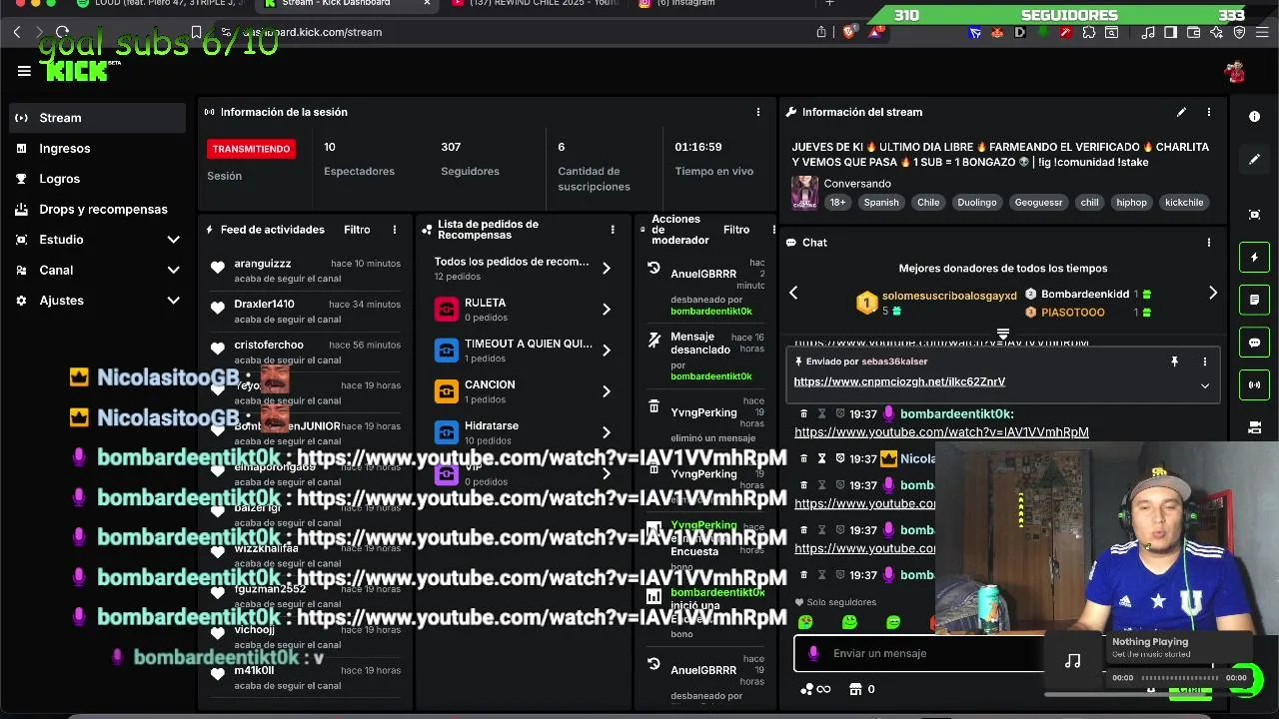This screenshot has width=1279, height=719.
Task: Open the shop icon below chat
Action: [855, 689]
